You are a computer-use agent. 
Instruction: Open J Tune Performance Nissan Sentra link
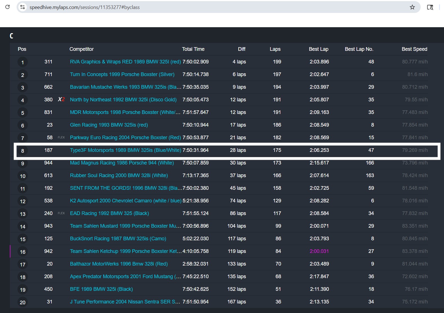pos(125,302)
